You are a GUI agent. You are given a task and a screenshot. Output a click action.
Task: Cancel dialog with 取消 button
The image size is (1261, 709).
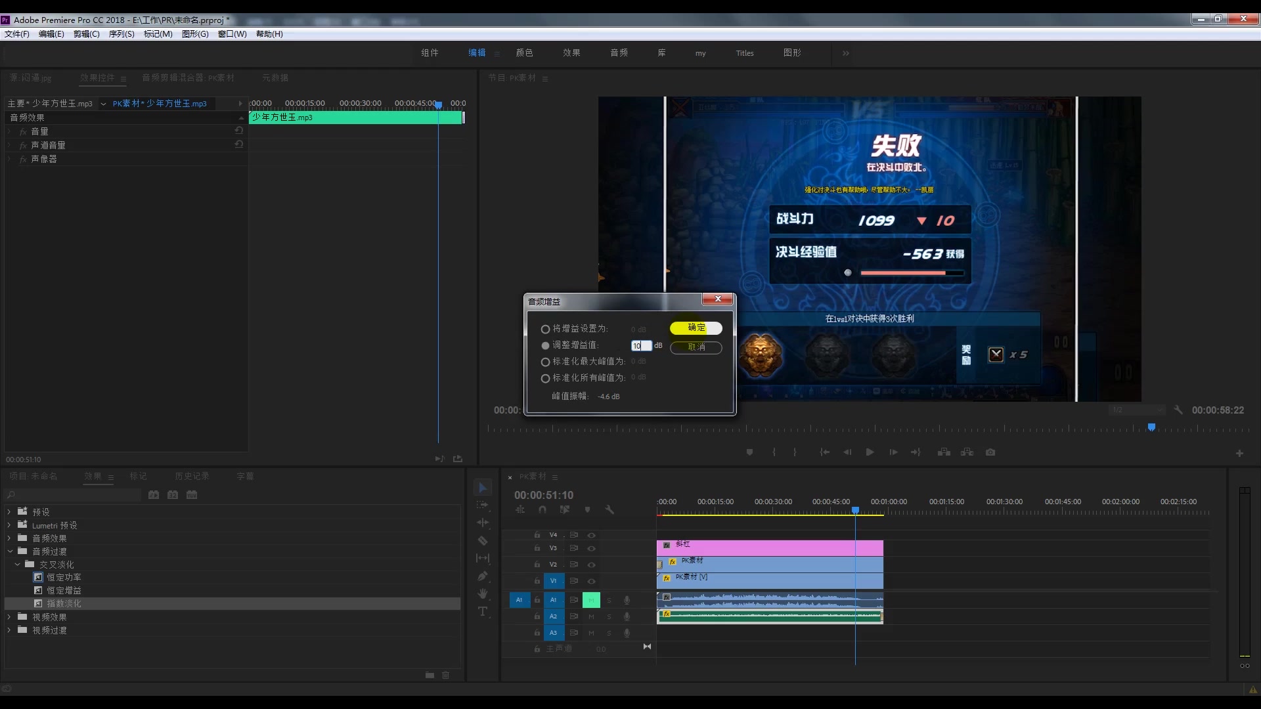696,347
